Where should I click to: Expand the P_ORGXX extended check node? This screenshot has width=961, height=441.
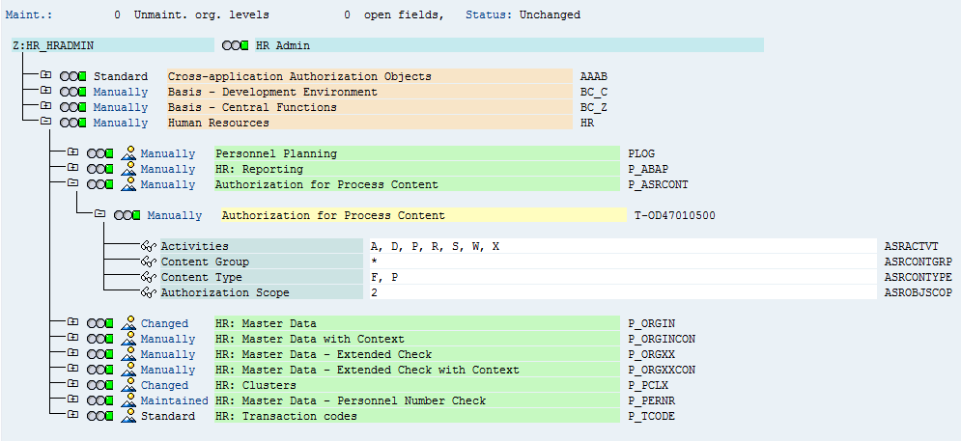click(x=72, y=352)
